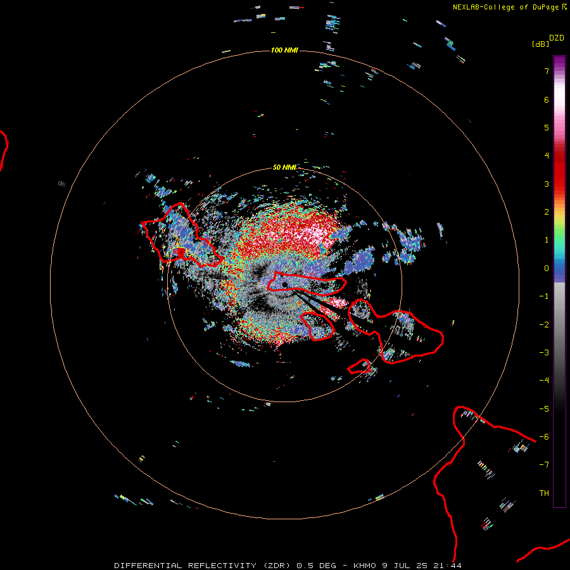This screenshot has width=570, height=570.
Task: Click the 0 dB scale label
Action: pyautogui.click(x=547, y=269)
